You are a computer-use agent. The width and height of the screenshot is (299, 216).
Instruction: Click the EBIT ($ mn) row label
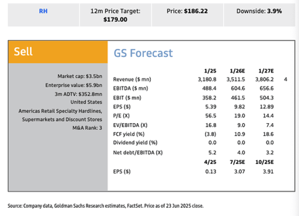tap(127, 98)
